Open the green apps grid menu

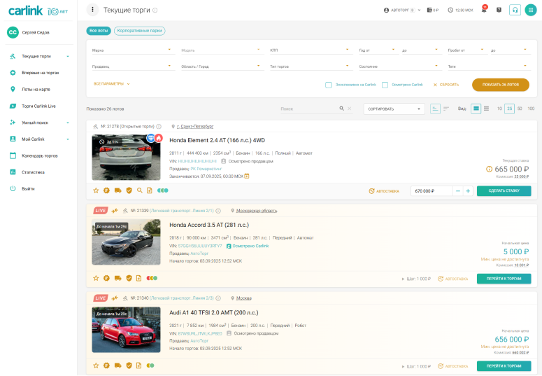point(530,10)
